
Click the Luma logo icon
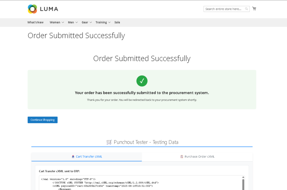click(32, 9)
